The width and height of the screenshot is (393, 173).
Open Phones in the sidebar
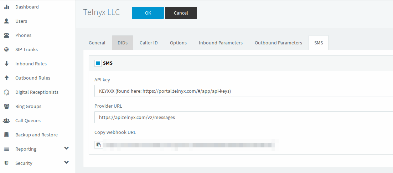click(x=23, y=36)
